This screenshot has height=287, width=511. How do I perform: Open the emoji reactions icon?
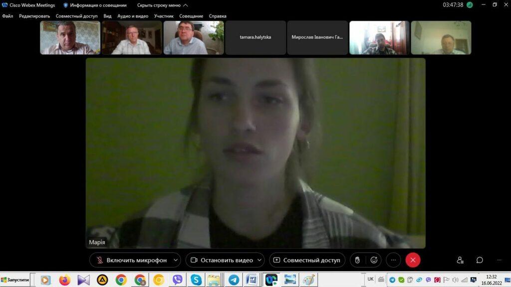[x=374, y=260]
